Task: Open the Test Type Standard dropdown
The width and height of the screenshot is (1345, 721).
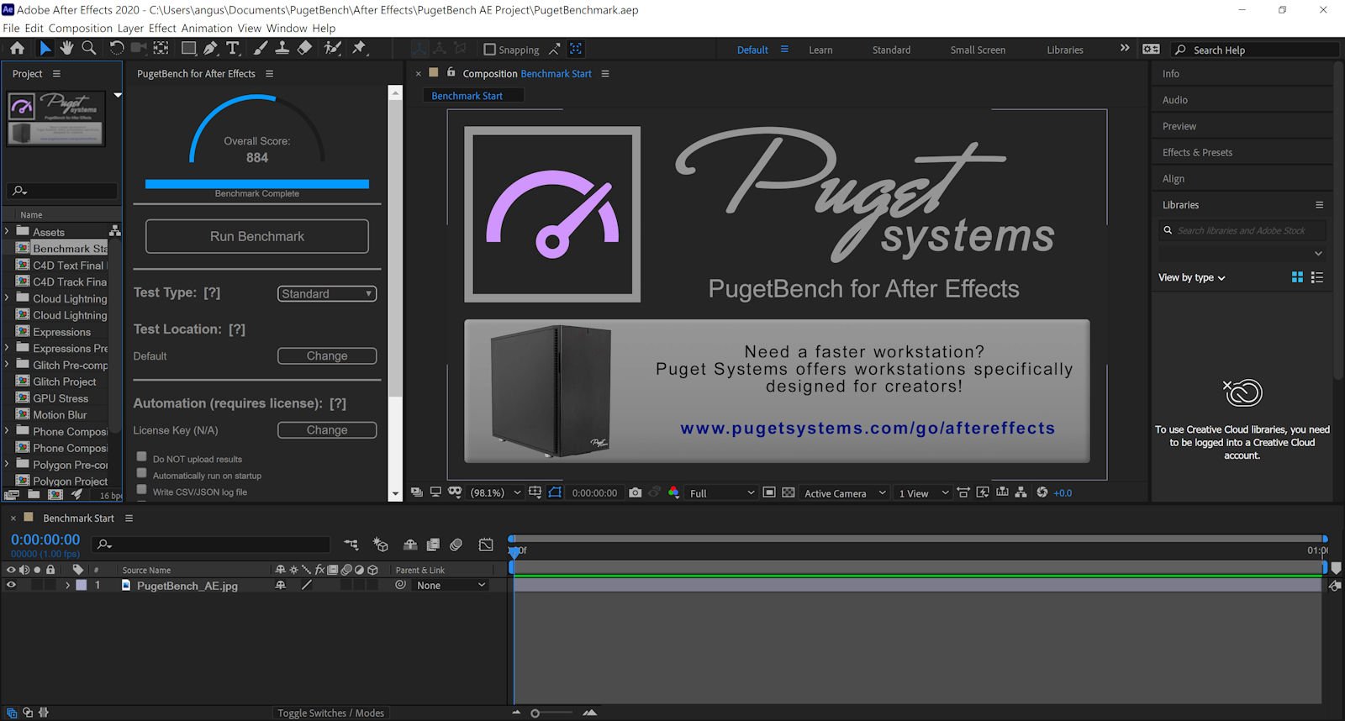Action: click(x=327, y=293)
